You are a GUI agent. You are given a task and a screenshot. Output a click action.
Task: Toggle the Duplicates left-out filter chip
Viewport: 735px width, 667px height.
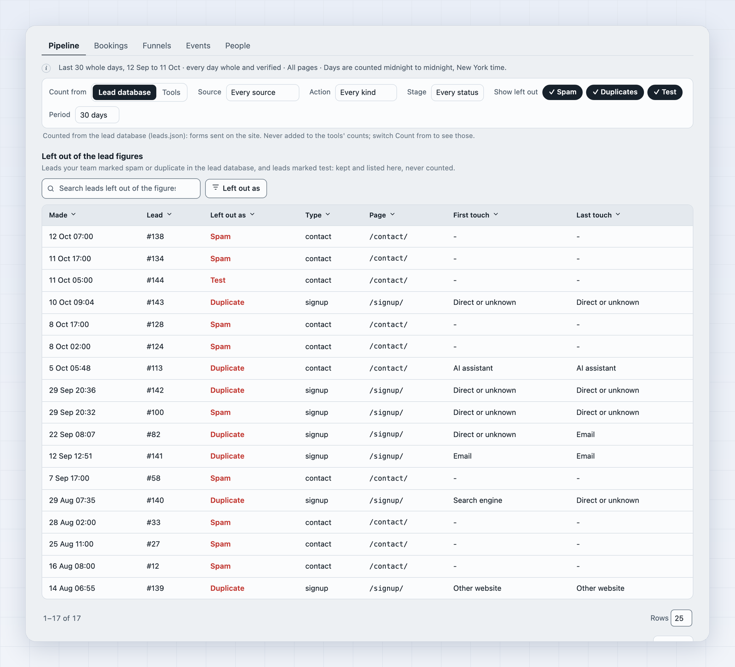click(x=615, y=92)
